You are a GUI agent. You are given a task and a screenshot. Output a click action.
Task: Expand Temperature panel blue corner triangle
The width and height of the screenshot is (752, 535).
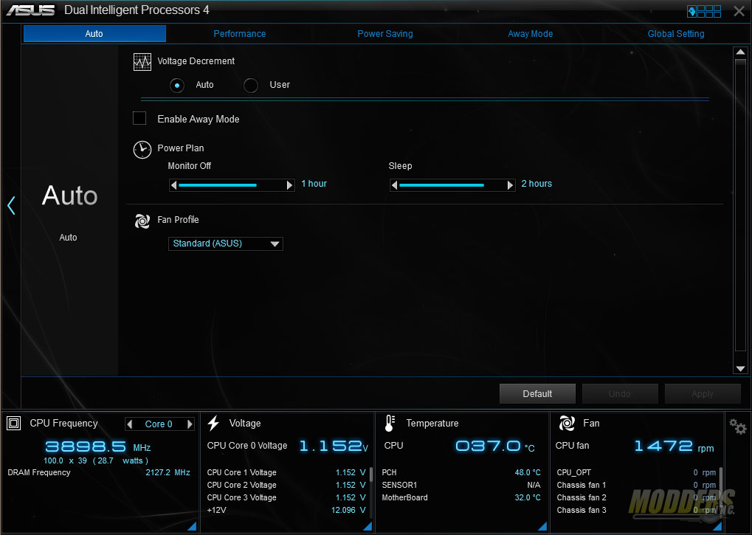[542, 526]
